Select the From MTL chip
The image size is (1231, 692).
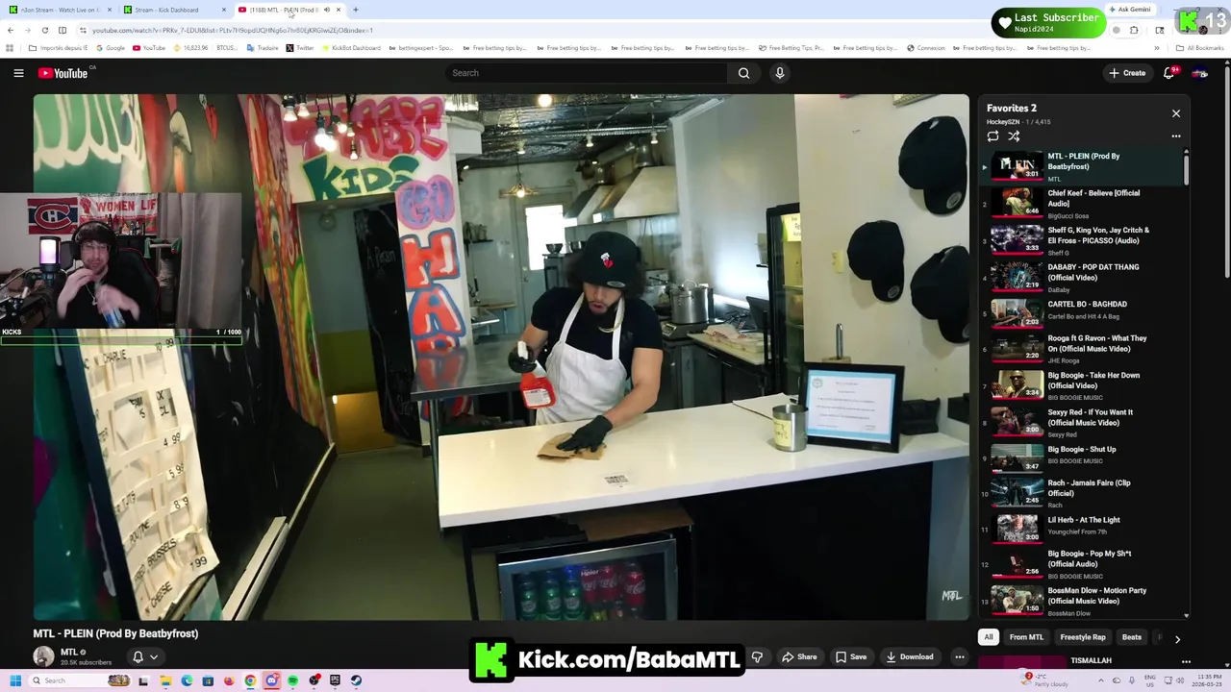click(1026, 637)
